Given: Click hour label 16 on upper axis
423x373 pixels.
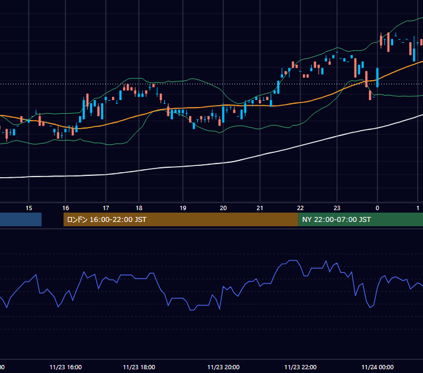Looking at the screenshot, I should 65,208.
